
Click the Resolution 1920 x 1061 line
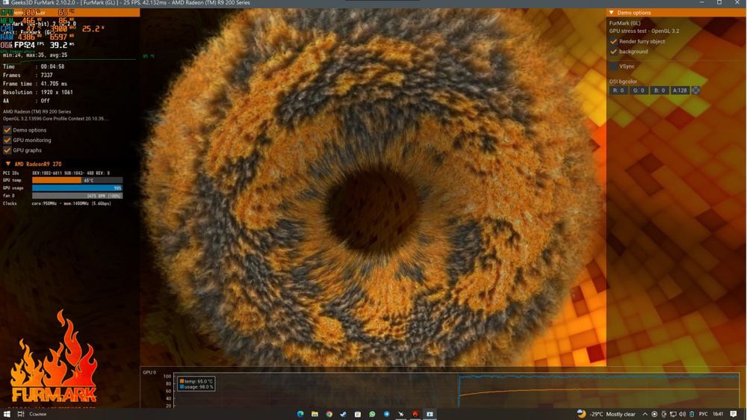[37, 92]
